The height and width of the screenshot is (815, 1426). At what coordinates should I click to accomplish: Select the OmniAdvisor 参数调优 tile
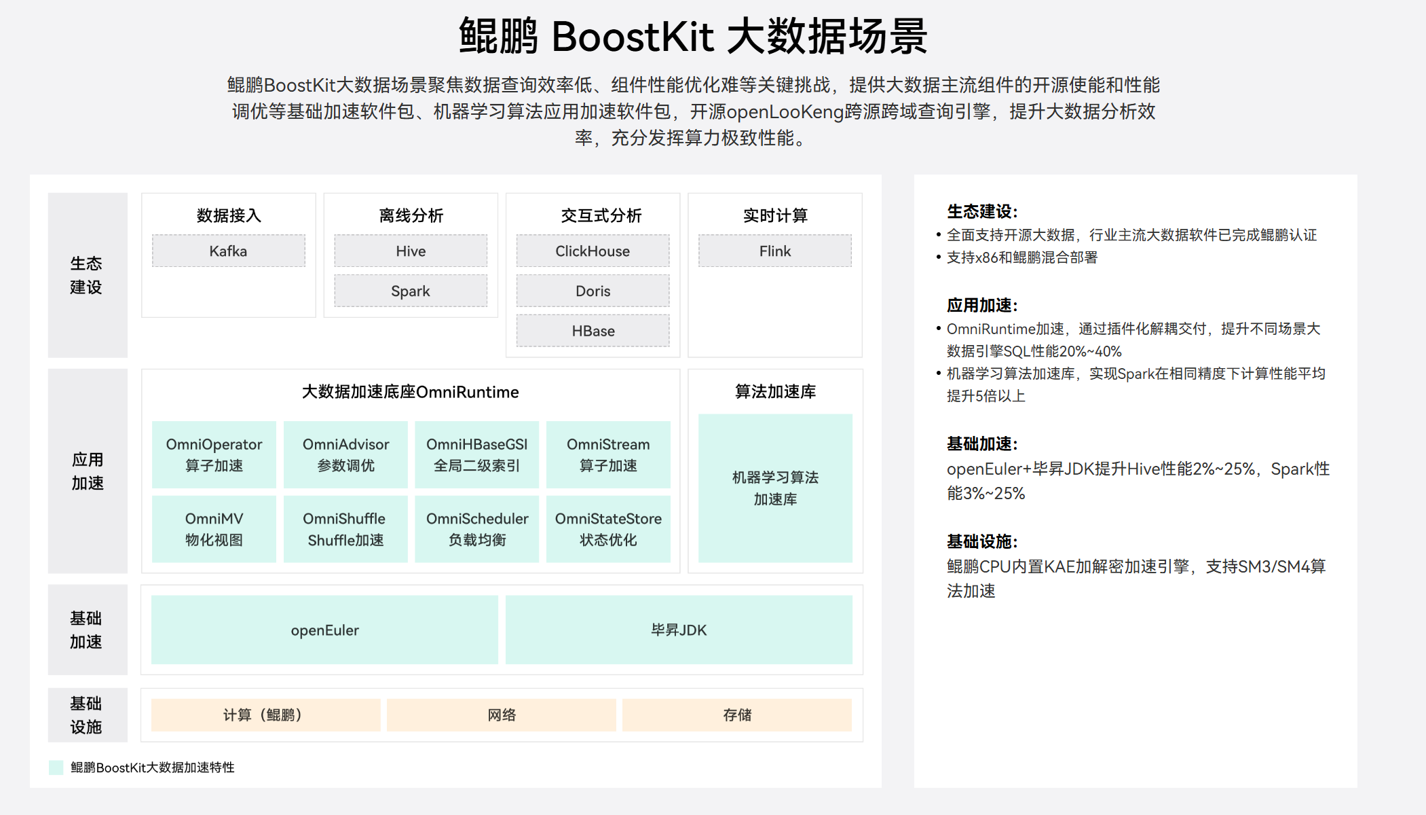pos(345,454)
